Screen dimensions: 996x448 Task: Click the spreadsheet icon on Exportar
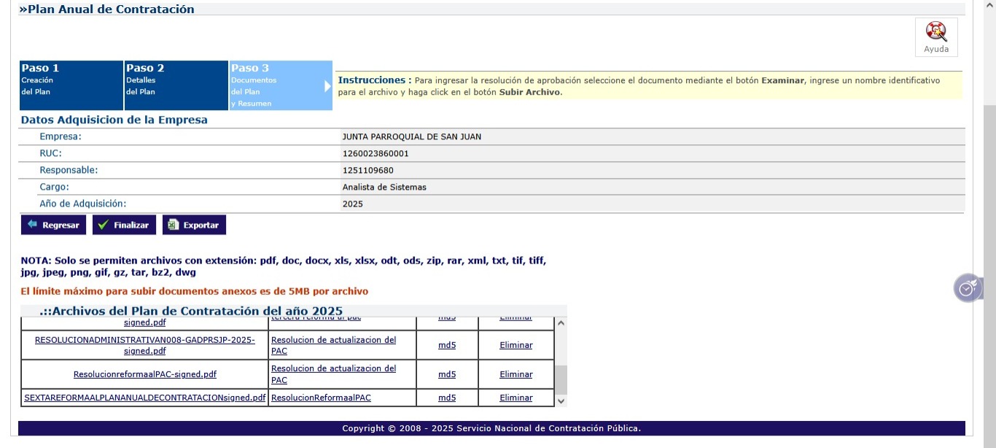173,225
